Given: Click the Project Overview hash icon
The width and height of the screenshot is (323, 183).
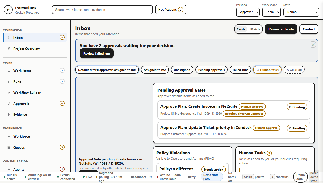Looking at the screenshot, I should tap(9, 49).
